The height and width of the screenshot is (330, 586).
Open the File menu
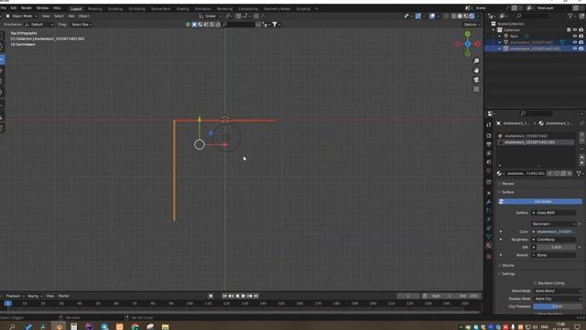[4, 8]
